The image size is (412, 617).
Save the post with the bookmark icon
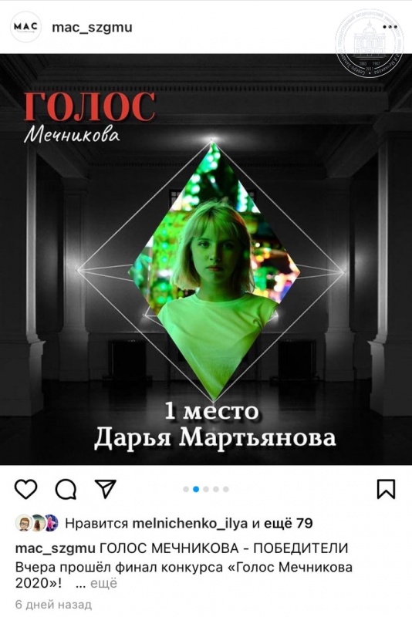386,489
